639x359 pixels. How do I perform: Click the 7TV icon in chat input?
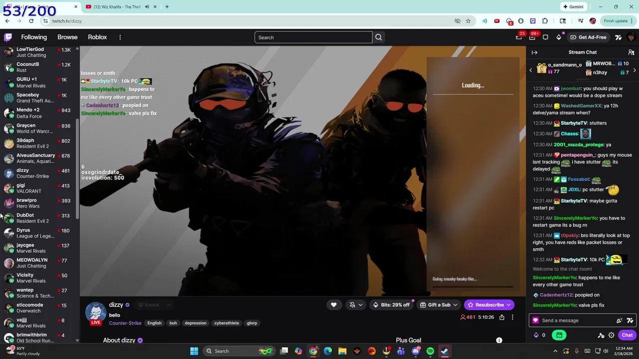pyautogui.click(x=630, y=321)
